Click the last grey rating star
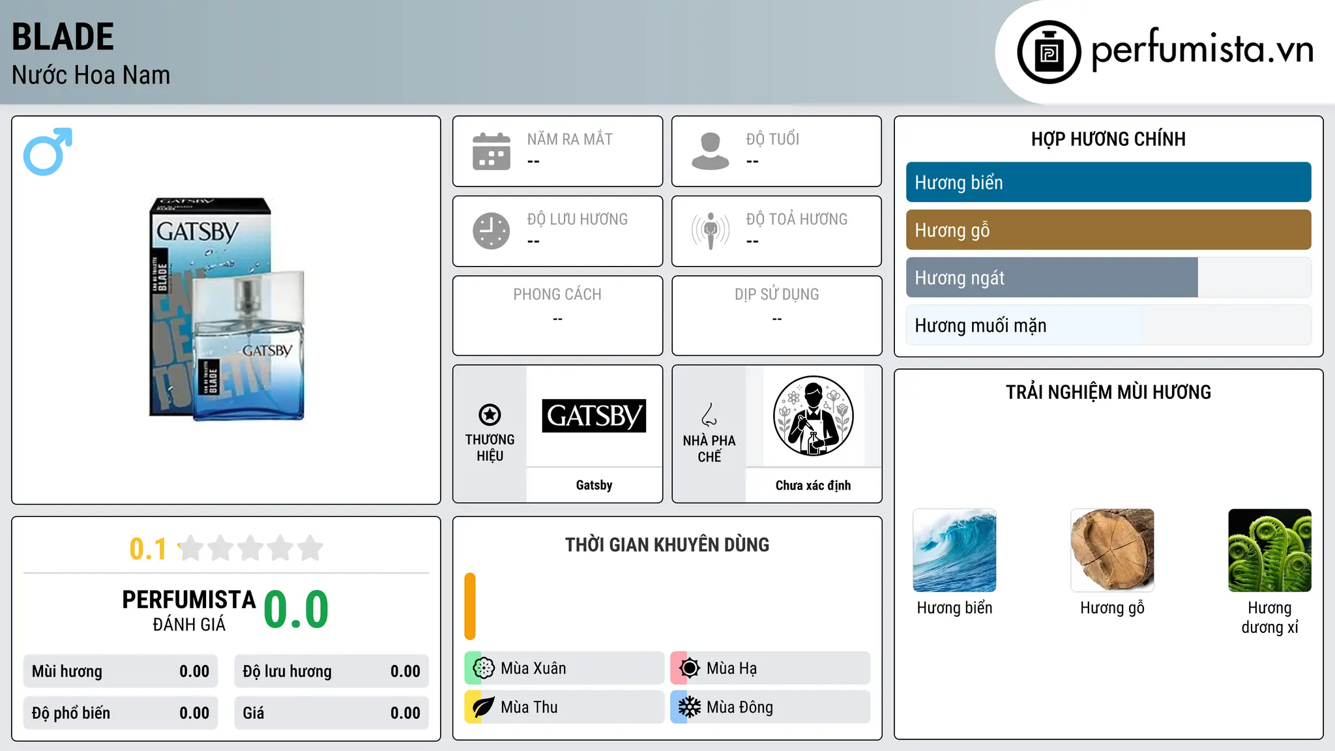 [310, 548]
